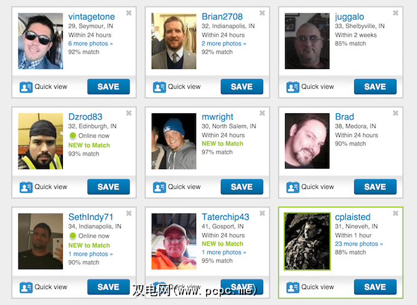Screen dimensions: 417x305
Task: Open the Taterchip43 username link
Action: coord(225,217)
